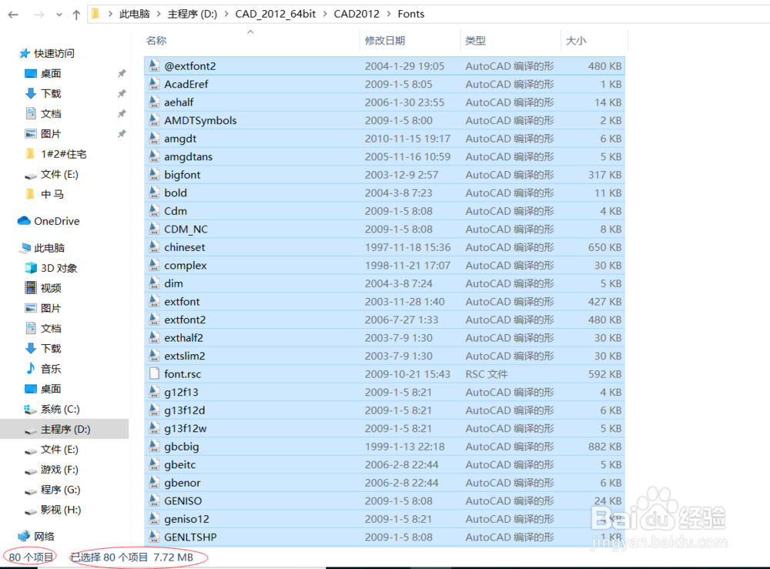
Task: Select file name extfont
Action: pyautogui.click(x=182, y=301)
